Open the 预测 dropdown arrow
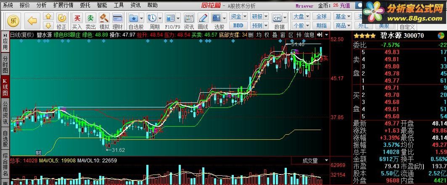The height and width of the screenshot is (185, 447). coord(266,26)
